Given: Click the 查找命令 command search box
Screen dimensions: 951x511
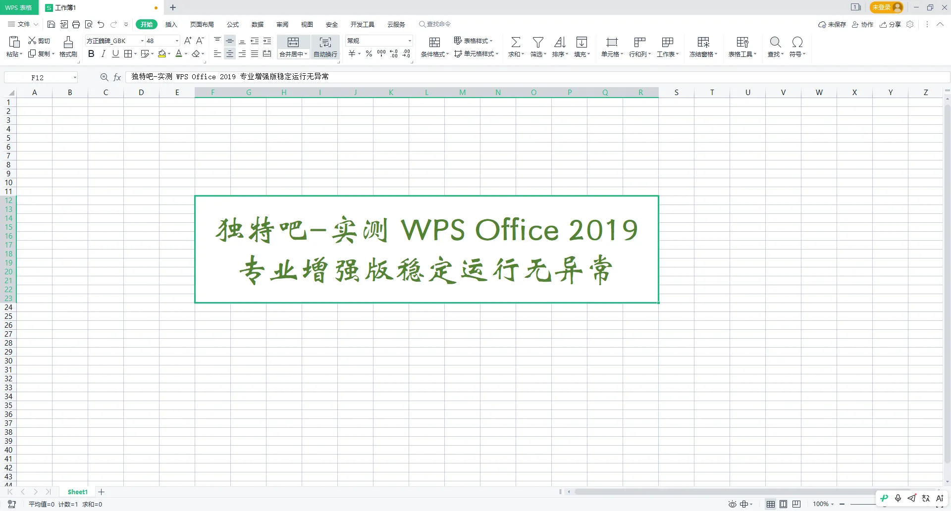Looking at the screenshot, I should (435, 24).
